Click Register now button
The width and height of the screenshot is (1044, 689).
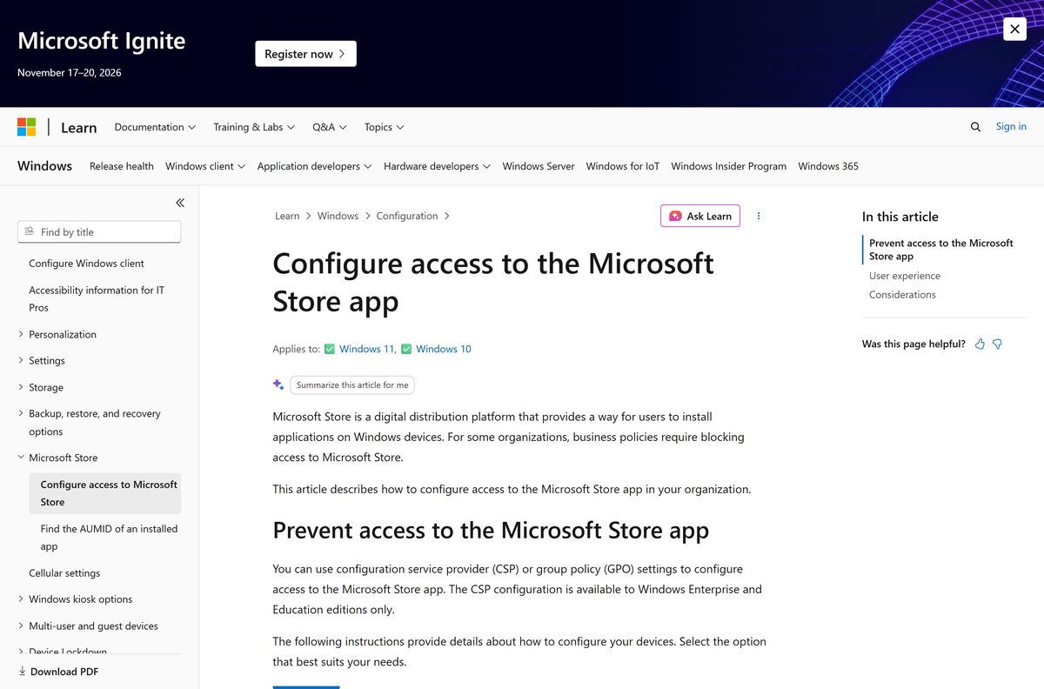click(x=305, y=54)
